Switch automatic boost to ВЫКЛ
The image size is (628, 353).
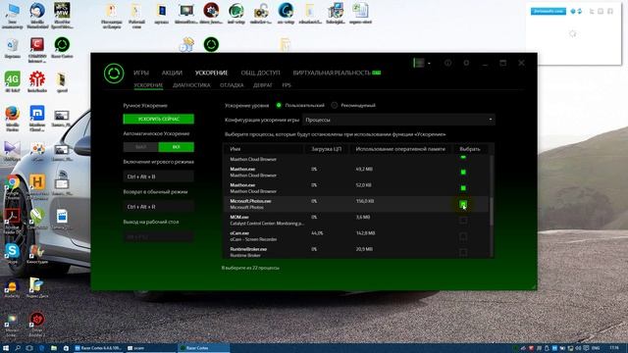pyautogui.click(x=140, y=147)
